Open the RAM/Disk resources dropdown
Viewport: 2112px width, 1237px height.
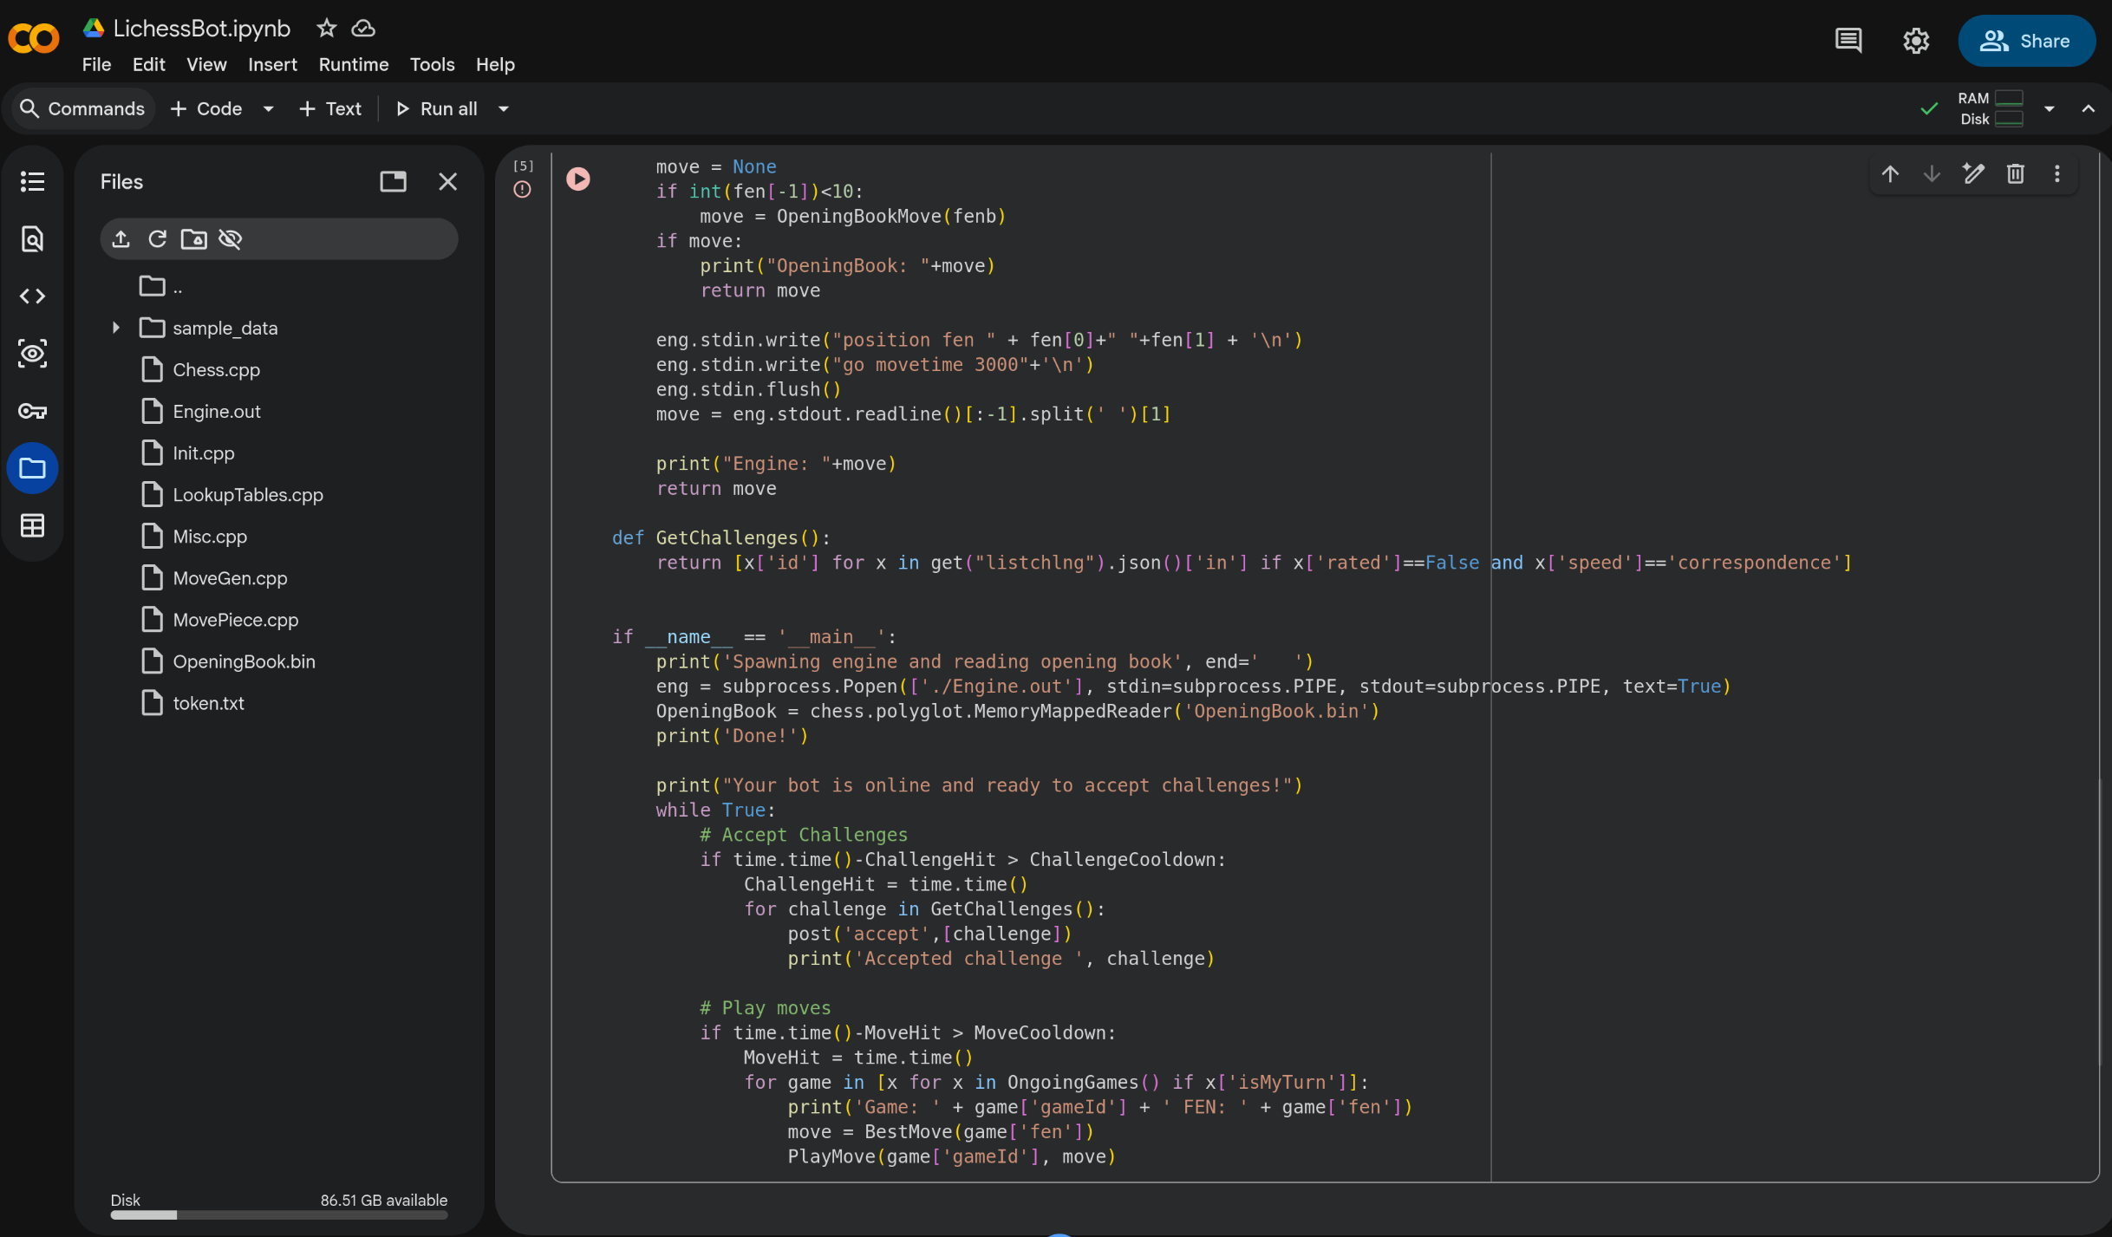pos(2049,109)
